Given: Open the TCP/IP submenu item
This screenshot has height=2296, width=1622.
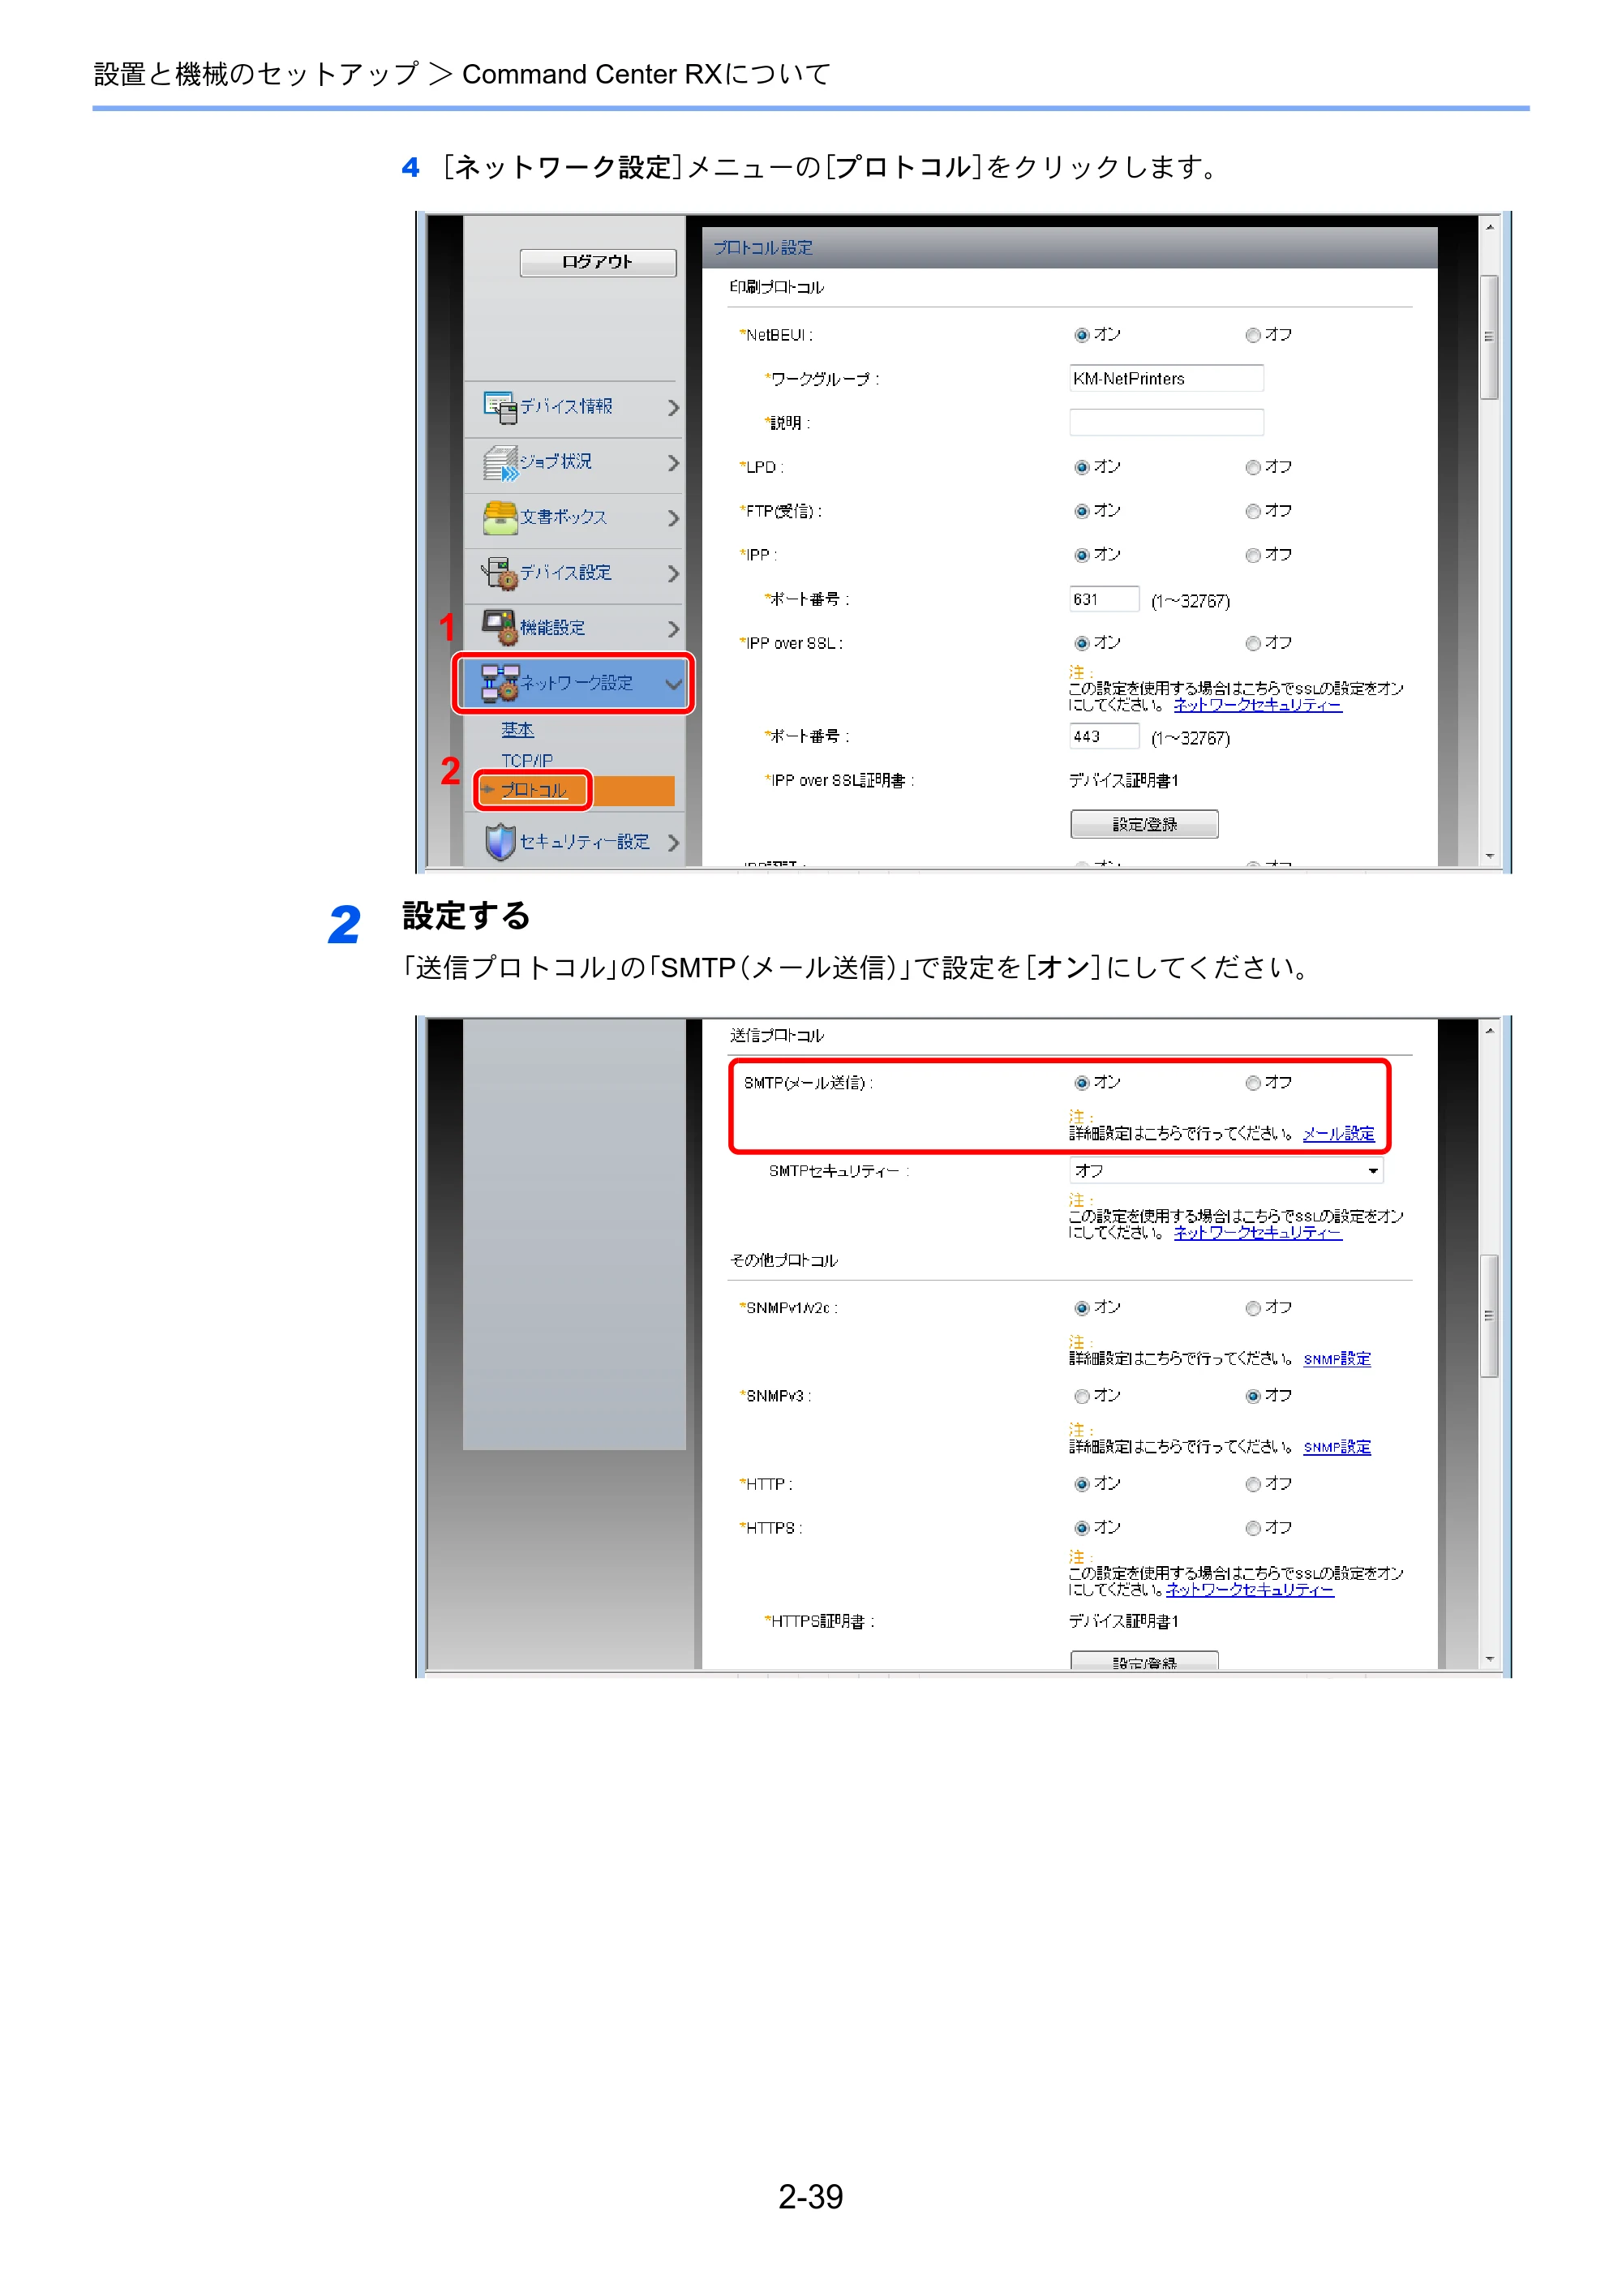Looking at the screenshot, I should coord(527,760).
